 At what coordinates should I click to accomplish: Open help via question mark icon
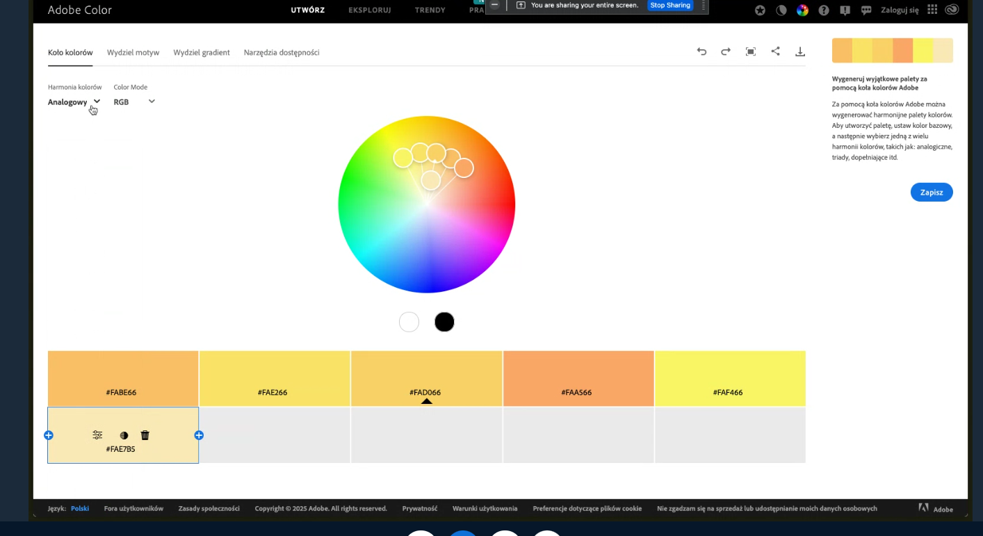click(824, 10)
